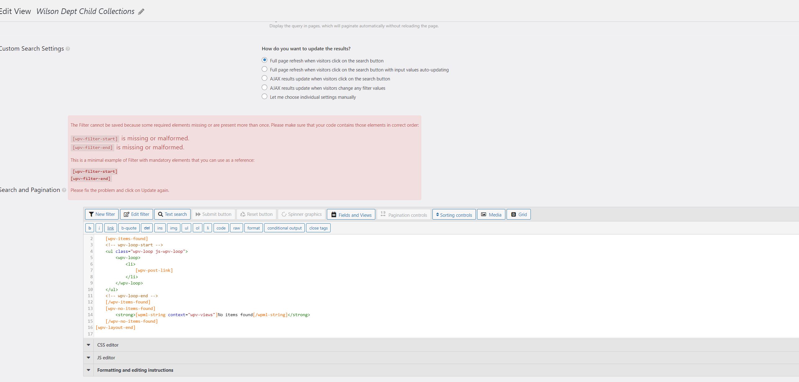Apply italic tag with i quicktag

tap(99, 228)
